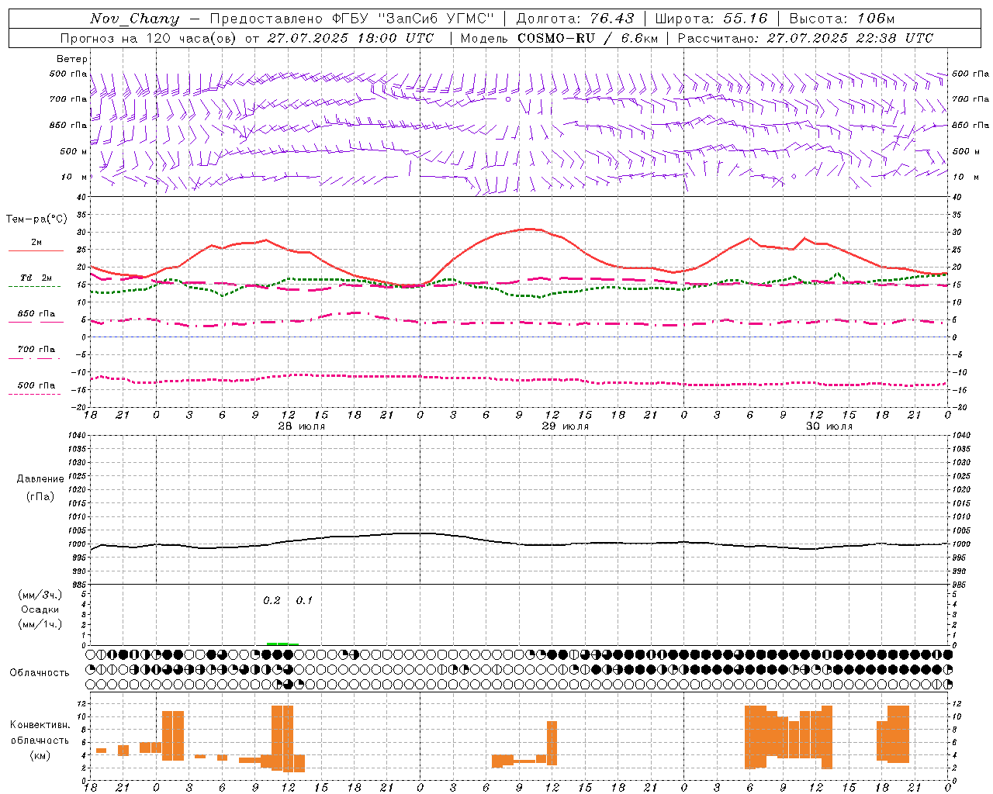Click the (мм/1ч.) precipitation unit label
Screen dimensions: 993x794
pos(40,624)
